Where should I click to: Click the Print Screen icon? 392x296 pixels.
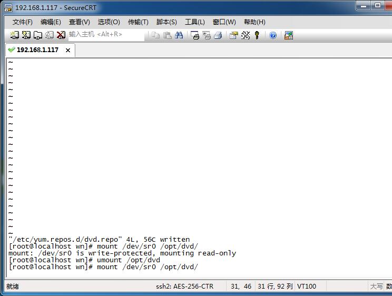195,35
